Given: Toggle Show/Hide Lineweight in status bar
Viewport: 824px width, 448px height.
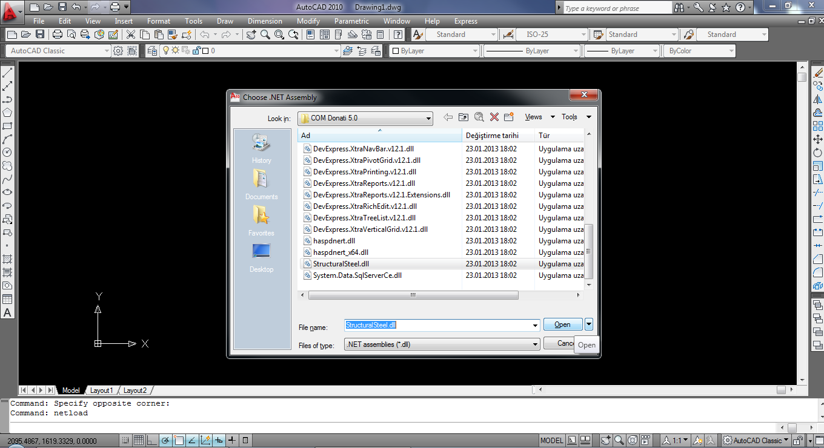Looking at the screenshot, I should pos(232,441).
